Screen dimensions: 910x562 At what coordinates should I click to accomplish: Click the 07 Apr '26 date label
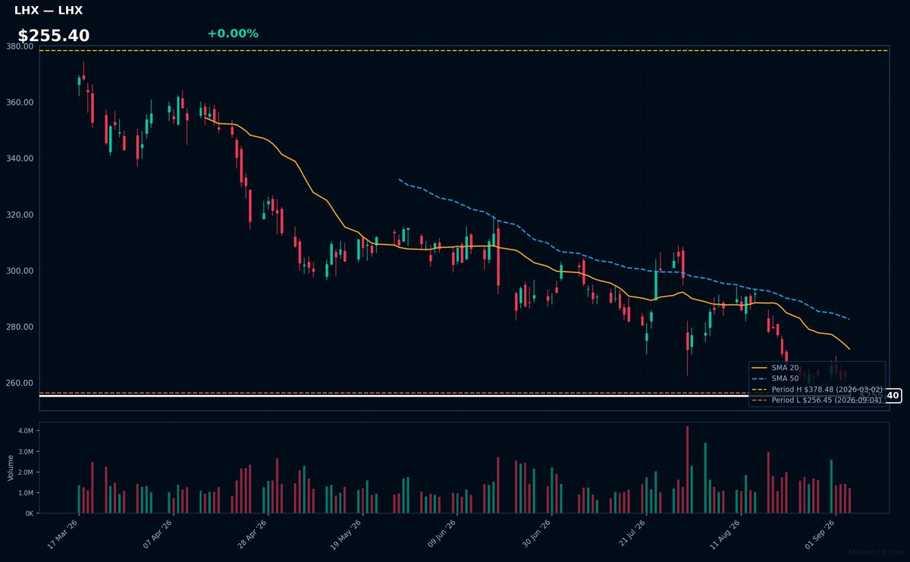[157, 533]
